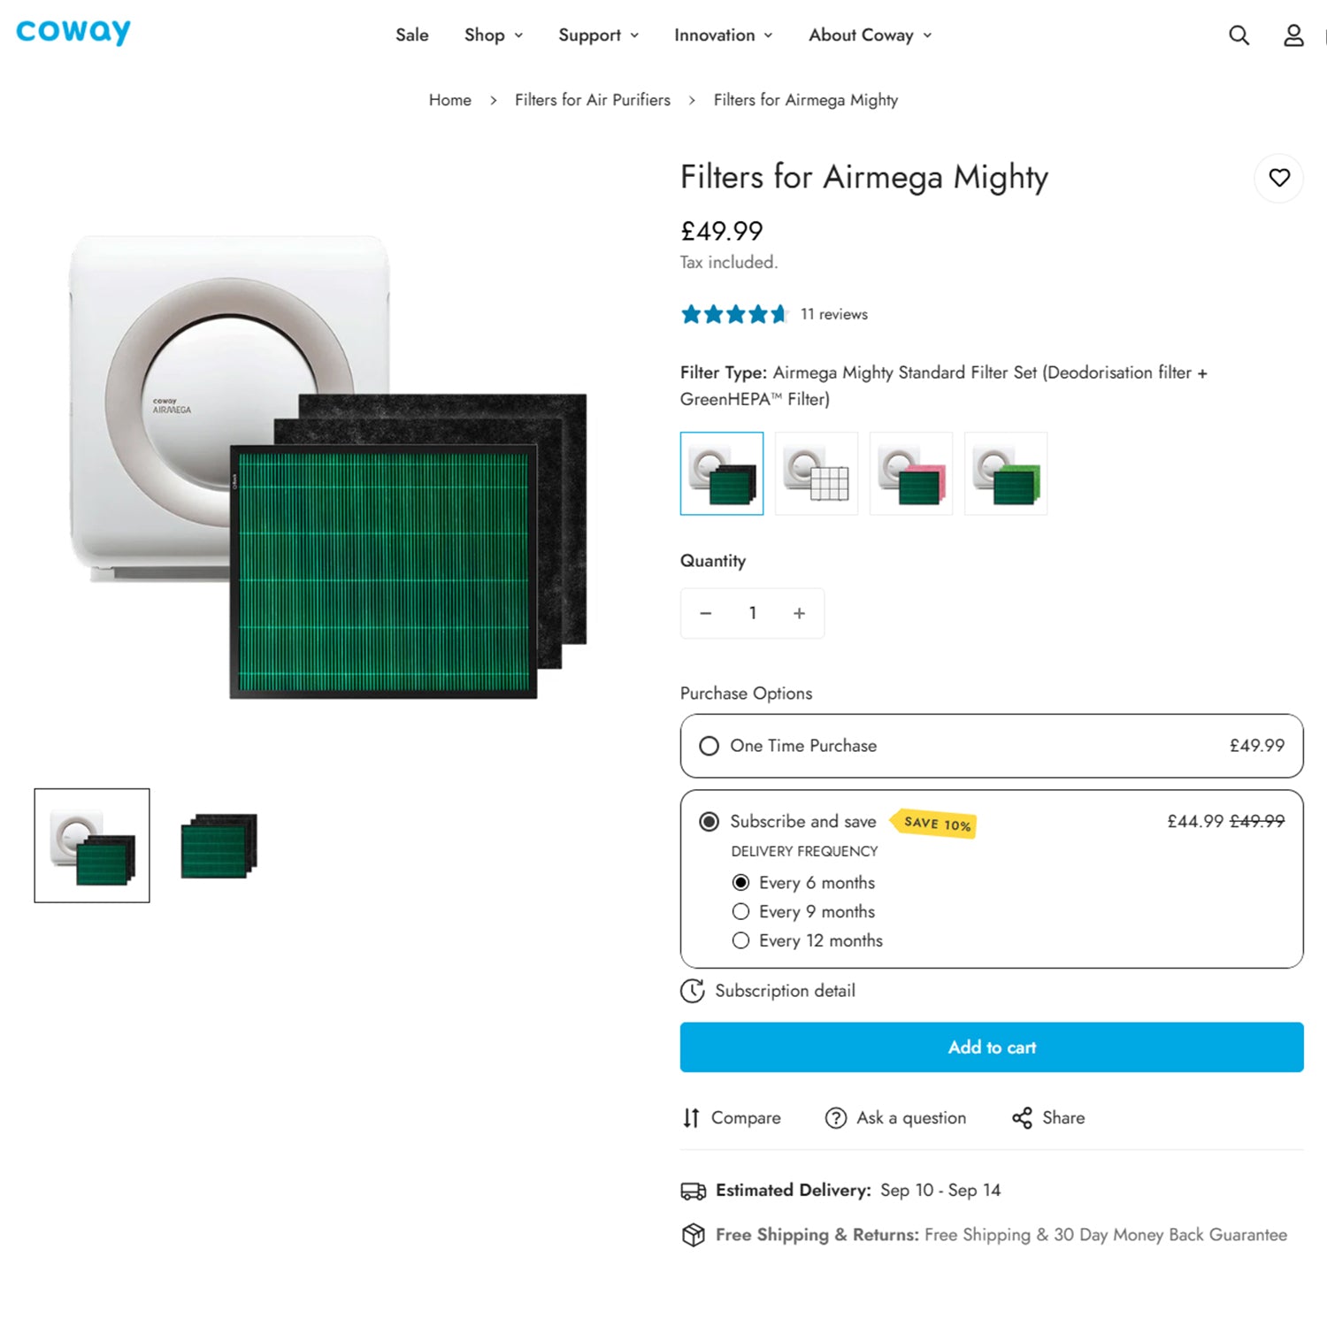Open the Innovation menu
This screenshot has height=1327, width=1327.
click(723, 35)
